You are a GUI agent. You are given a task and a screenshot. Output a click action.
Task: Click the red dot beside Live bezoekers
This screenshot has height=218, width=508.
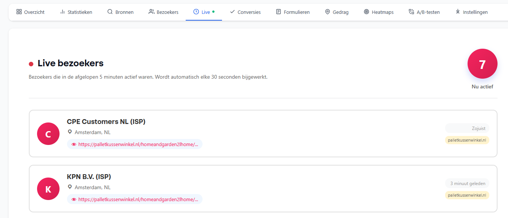tap(31, 64)
